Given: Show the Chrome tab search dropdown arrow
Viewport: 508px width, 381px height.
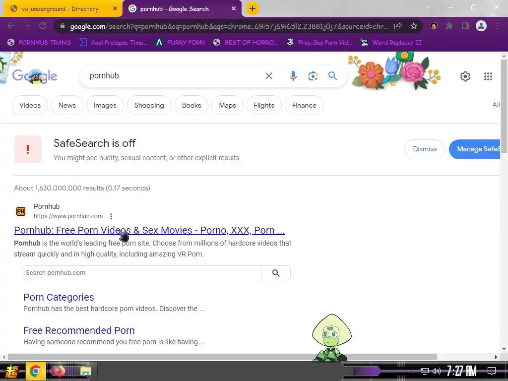Looking at the screenshot, I should 428,7.
